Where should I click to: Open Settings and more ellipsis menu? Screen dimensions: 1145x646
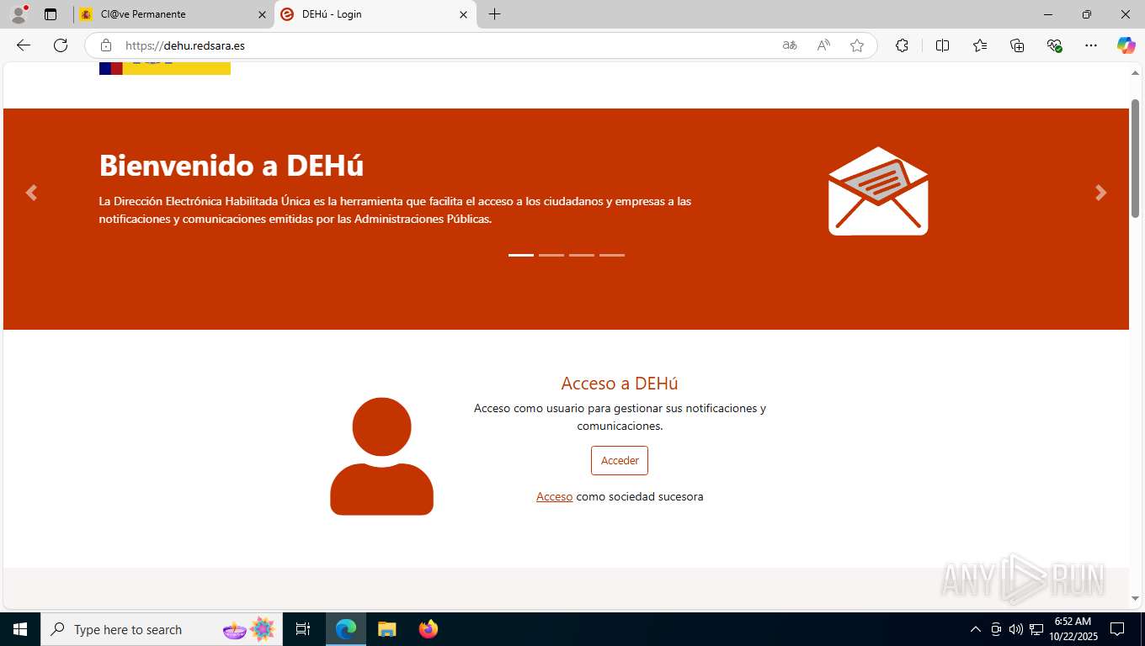(1091, 45)
